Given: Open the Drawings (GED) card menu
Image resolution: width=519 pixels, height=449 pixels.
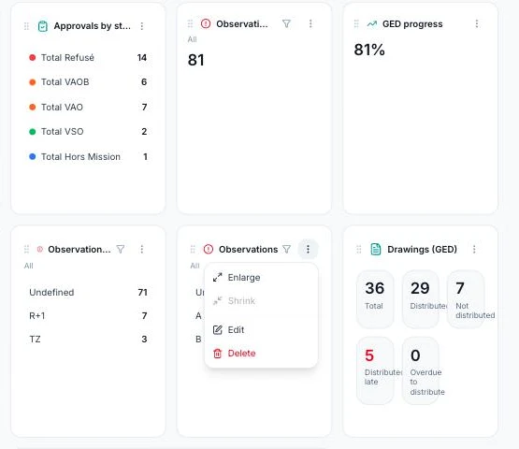Looking at the screenshot, I should point(474,249).
